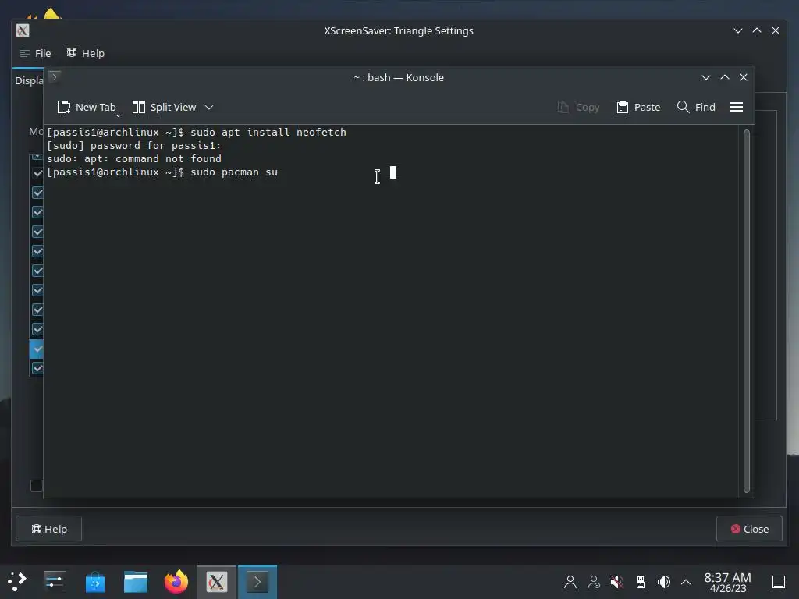Maximize the Konsole window
Screen dimensions: 799x599
click(725, 77)
